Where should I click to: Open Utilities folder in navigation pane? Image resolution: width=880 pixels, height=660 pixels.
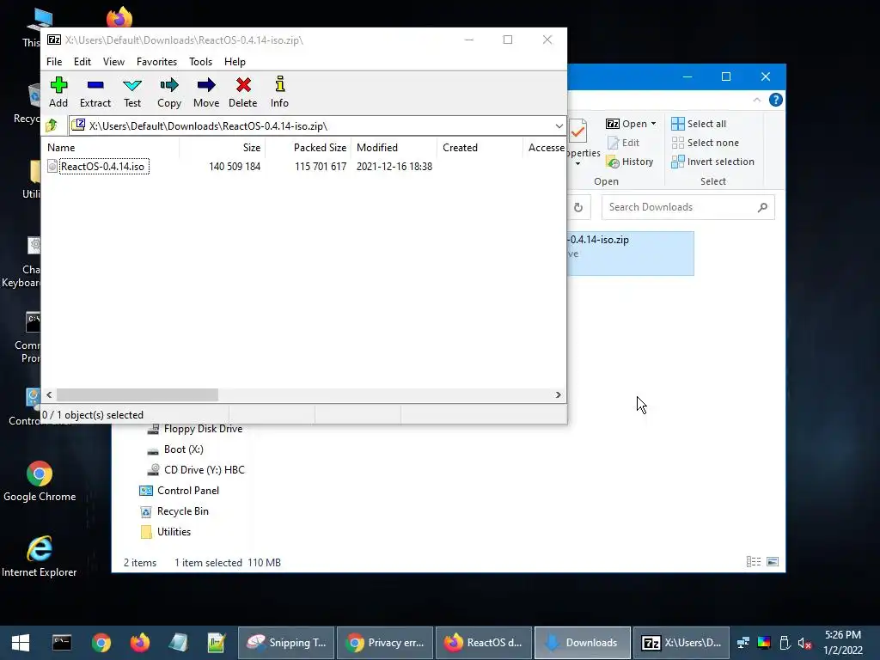tap(165, 531)
